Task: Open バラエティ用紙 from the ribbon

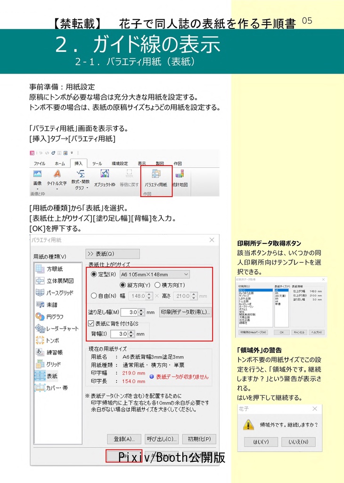Action: click(156, 178)
